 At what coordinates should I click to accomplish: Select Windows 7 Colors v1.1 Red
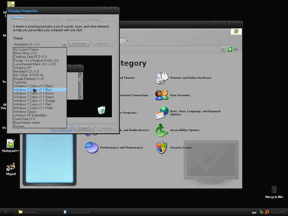tap(40, 104)
